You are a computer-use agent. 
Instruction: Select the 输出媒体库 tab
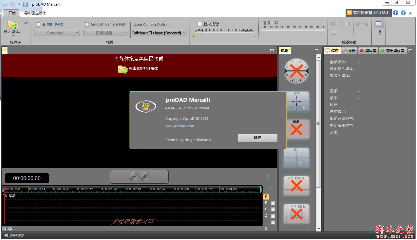point(393,51)
